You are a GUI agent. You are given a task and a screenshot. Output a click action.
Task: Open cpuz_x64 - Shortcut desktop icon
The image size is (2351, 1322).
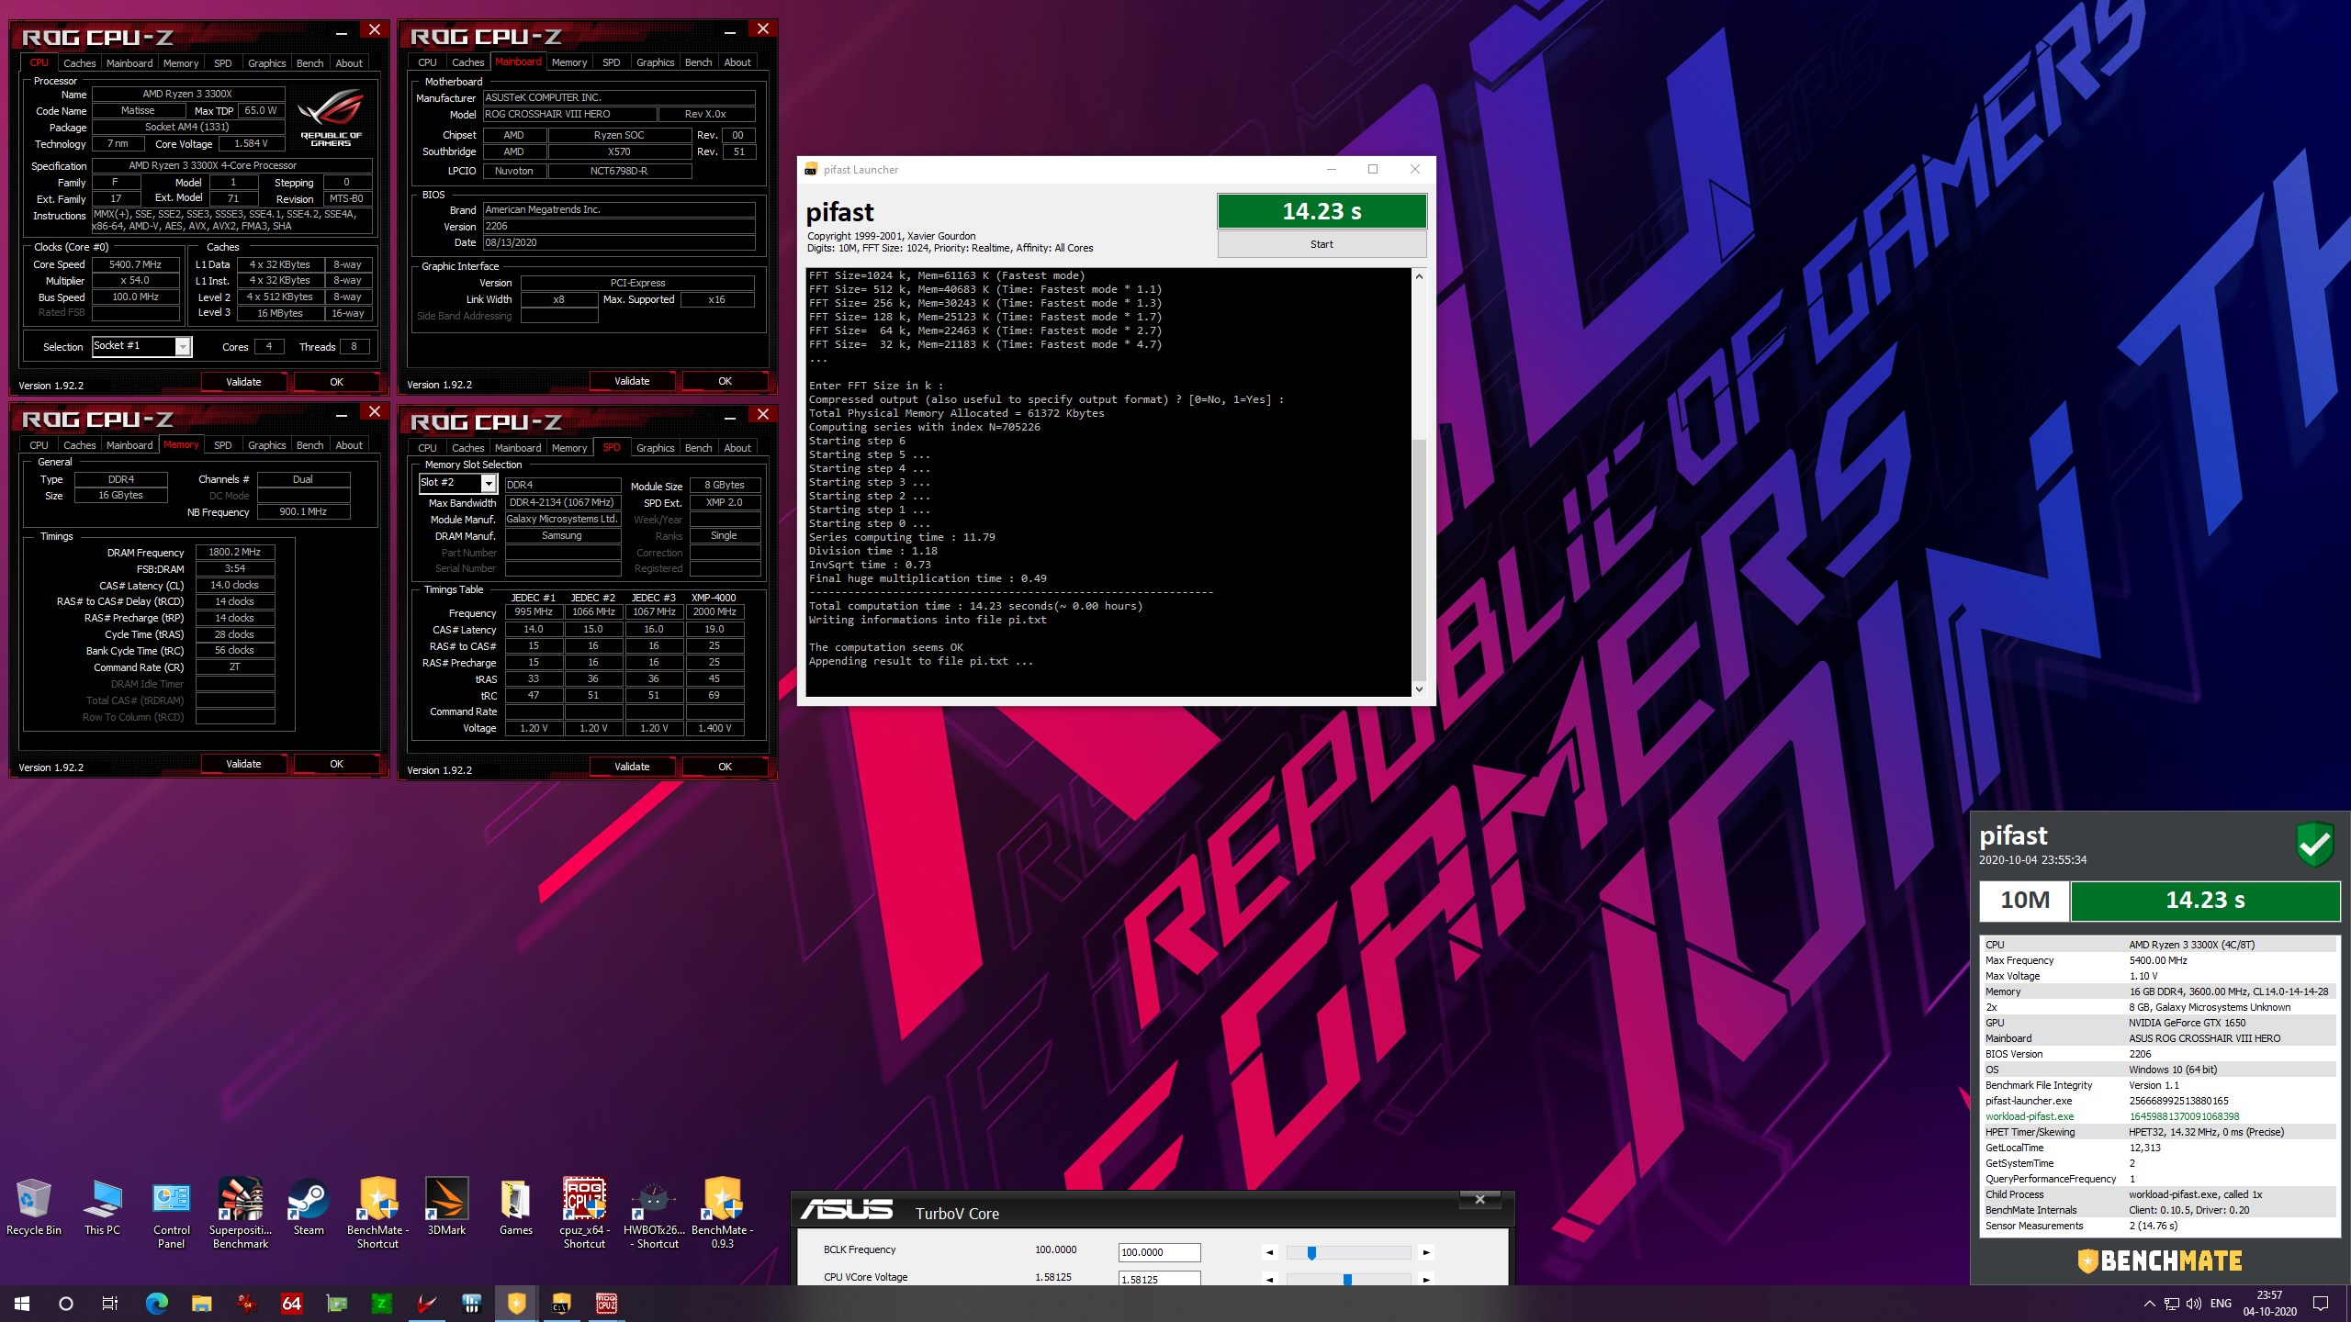tap(584, 1214)
